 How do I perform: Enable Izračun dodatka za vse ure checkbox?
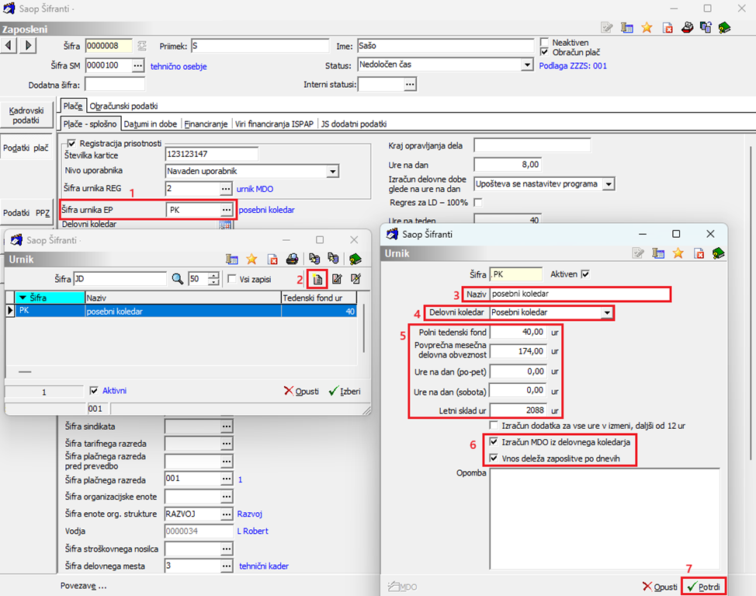click(x=494, y=425)
